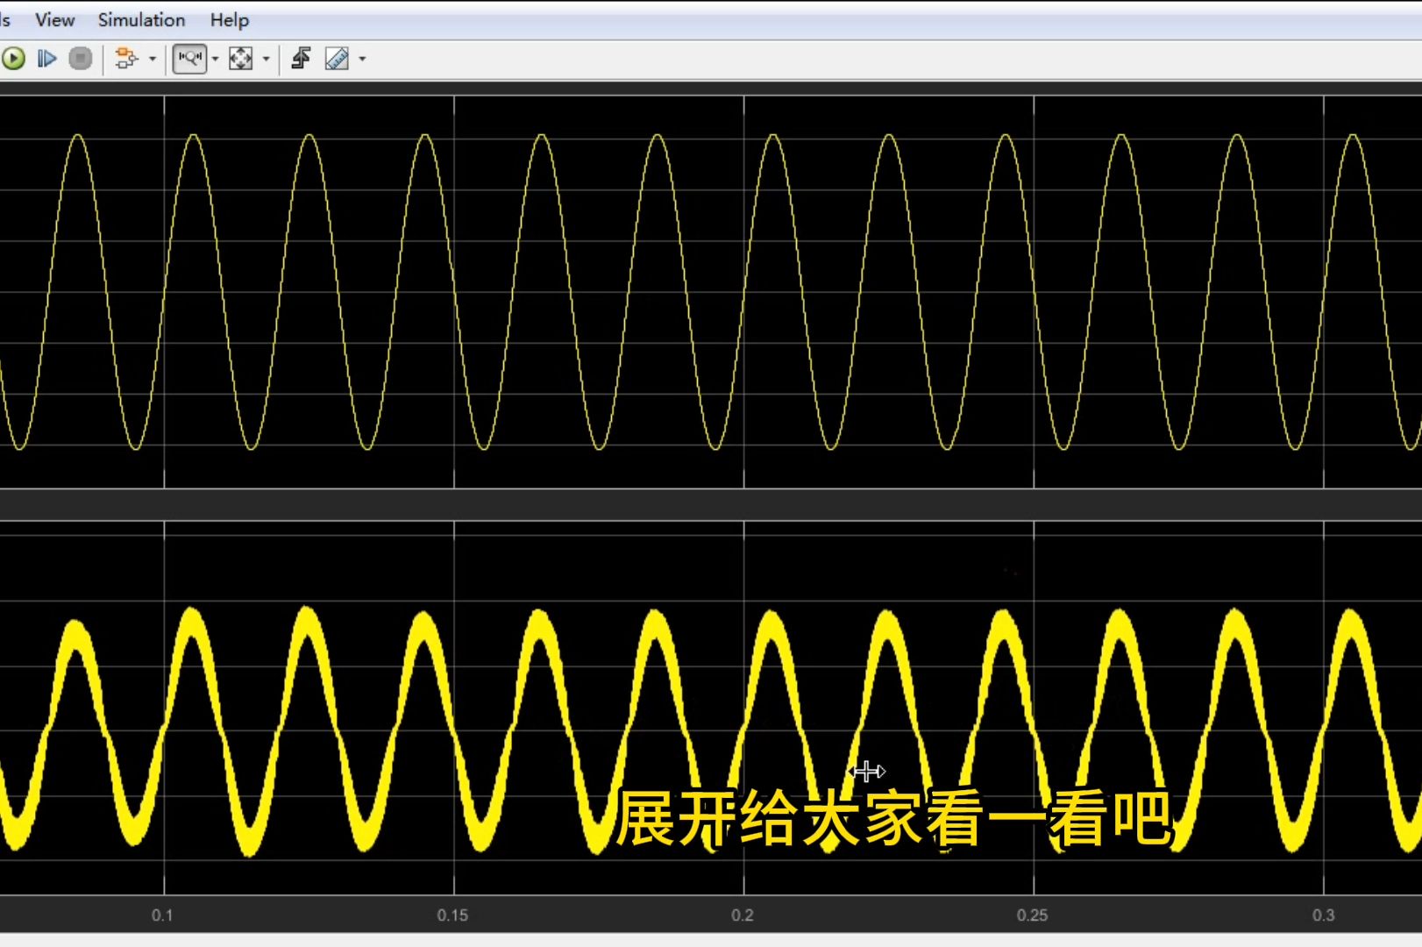Open the dropdown beside the Simulink block icon
The height and width of the screenshot is (947, 1422).
pos(153,60)
